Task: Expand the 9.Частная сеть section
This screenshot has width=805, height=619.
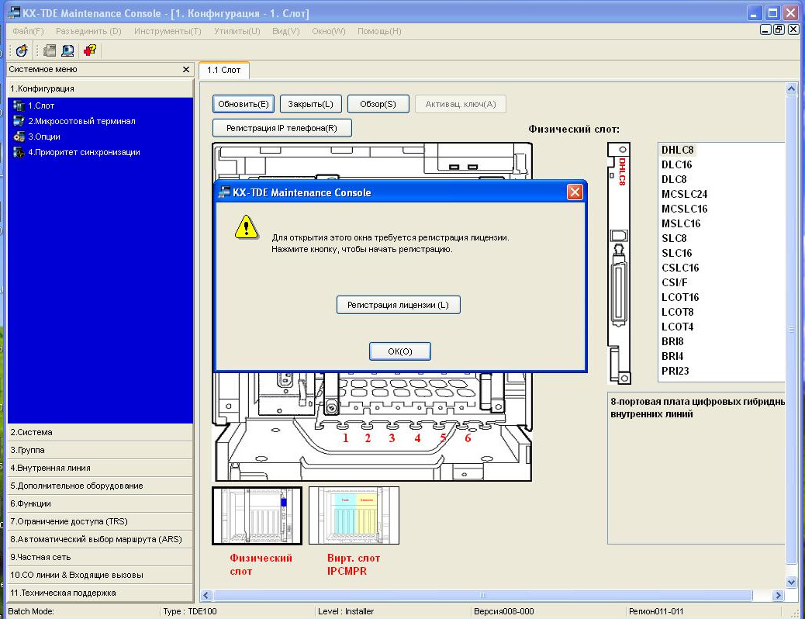Action: pyautogui.click(x=100, y=557)
